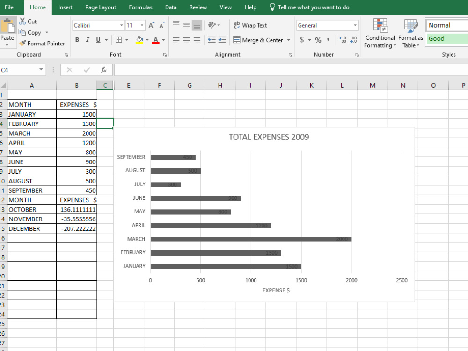The image size is (468, 351).
Task: Click chart title TOTAL EXPENSES 2009
Action: [x=269, y=137]
